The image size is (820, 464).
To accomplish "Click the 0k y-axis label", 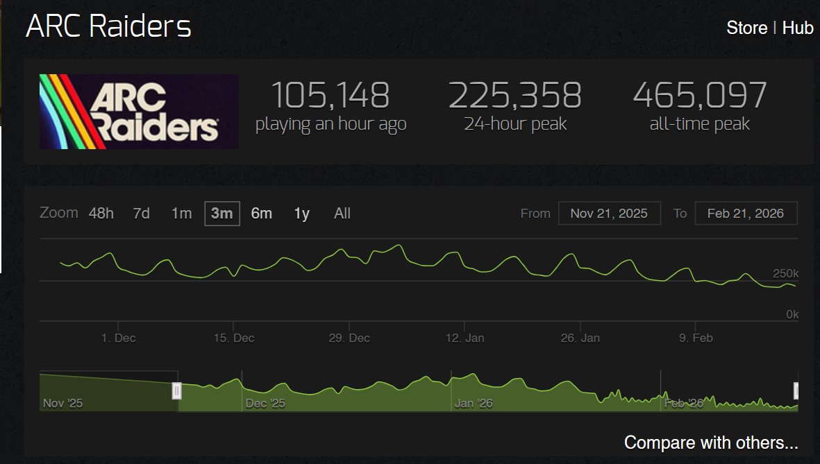I will point(792,314).
